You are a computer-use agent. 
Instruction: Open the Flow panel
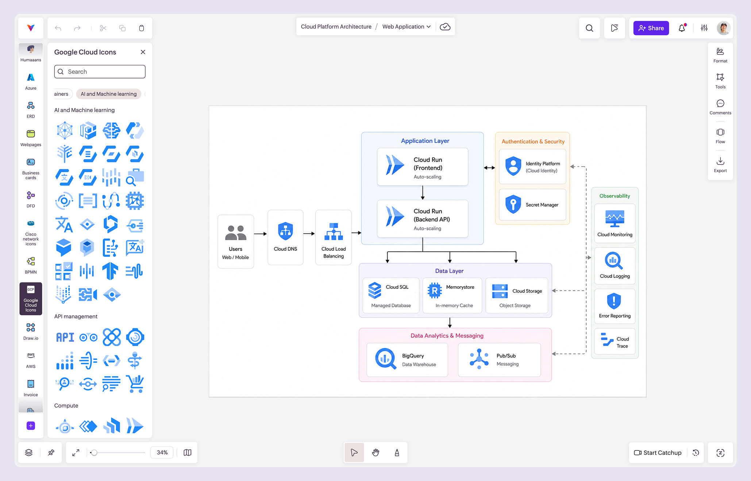(x=720, y=136)
